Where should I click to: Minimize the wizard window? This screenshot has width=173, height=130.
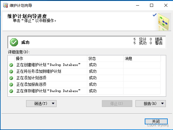[138, 5]
